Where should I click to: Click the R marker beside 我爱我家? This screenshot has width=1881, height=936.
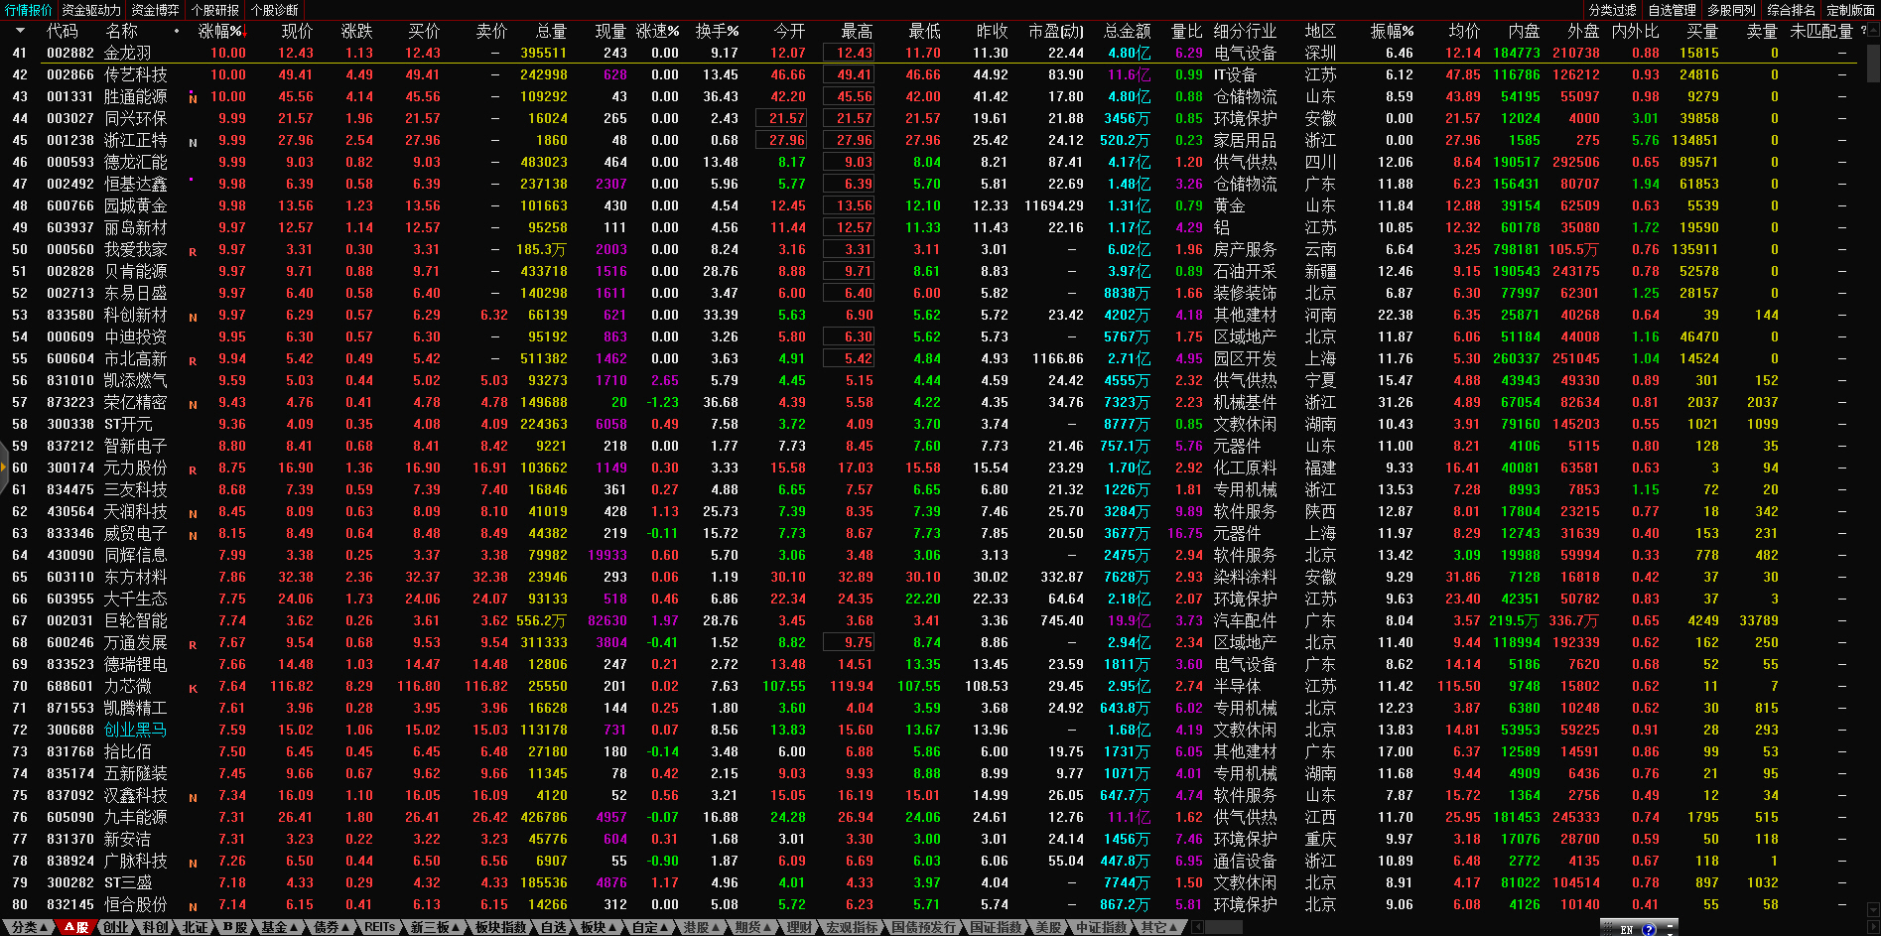[193, 251]
